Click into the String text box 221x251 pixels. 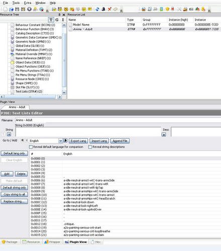click(x=88, y=132)
